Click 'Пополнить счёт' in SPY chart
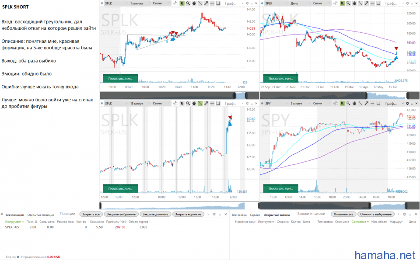This screenshot has width=420, height=260. (281, 189)
